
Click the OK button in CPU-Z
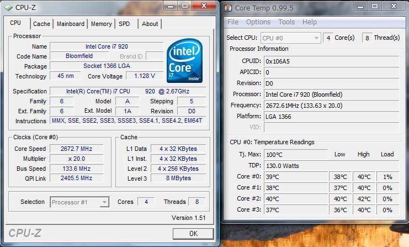pos(193,233)
